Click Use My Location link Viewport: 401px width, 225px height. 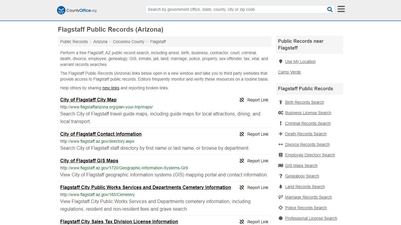click(x=300, y=62)
